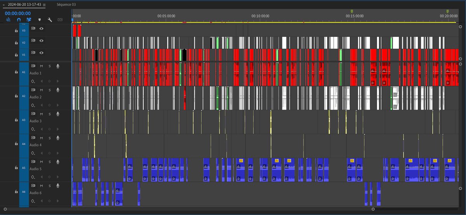Toggle insert sequence as nest button
The image size is (466, 215).
tap(8, 19)
